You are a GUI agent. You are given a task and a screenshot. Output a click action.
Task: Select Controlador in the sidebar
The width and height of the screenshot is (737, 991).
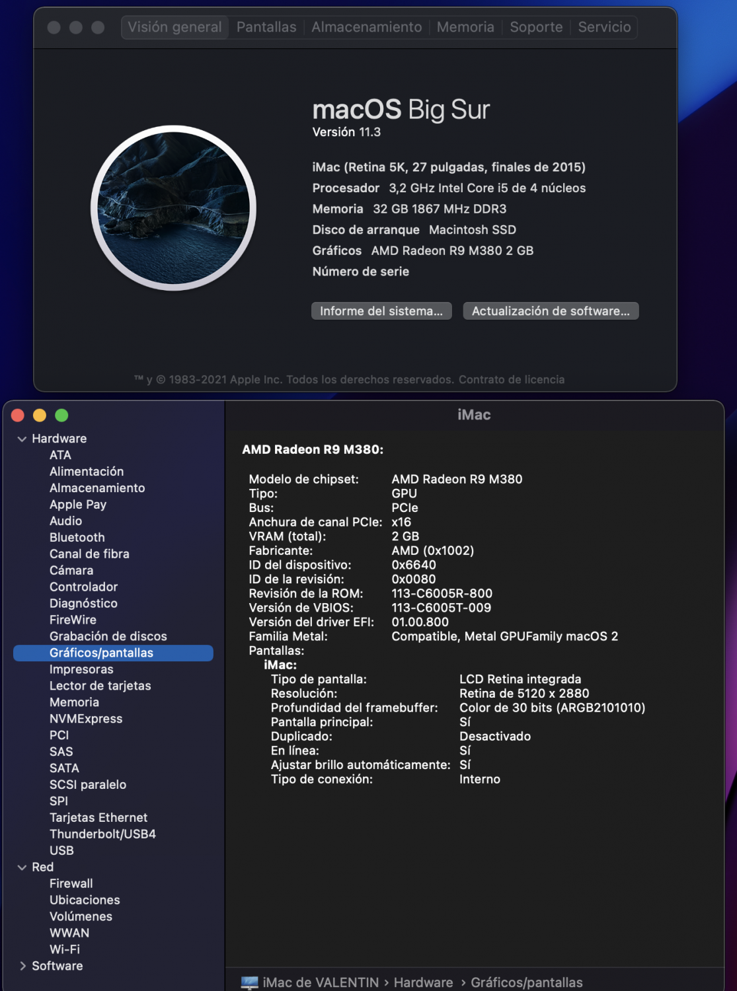pos(84,587)
